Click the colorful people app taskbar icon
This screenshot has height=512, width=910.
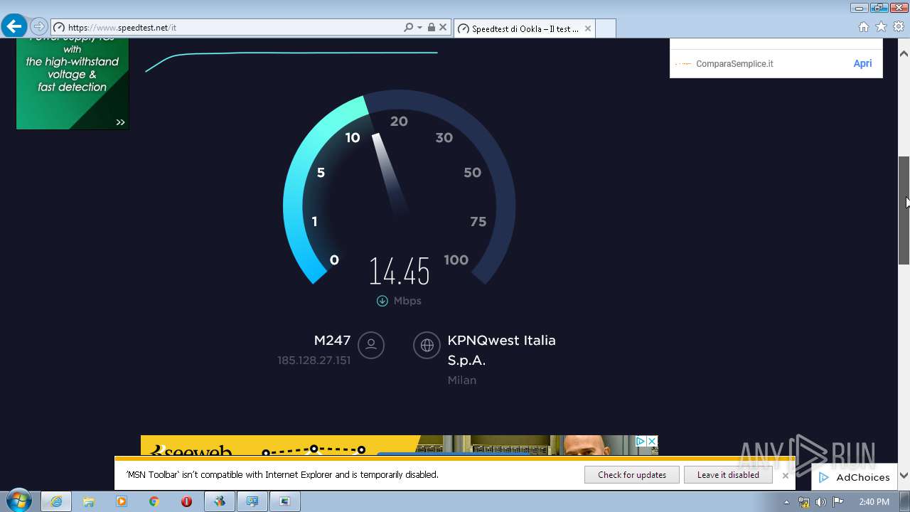[x=220, y=501]
